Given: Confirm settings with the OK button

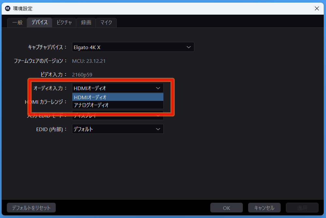Looking at the screenshot, I should [227, 208].
